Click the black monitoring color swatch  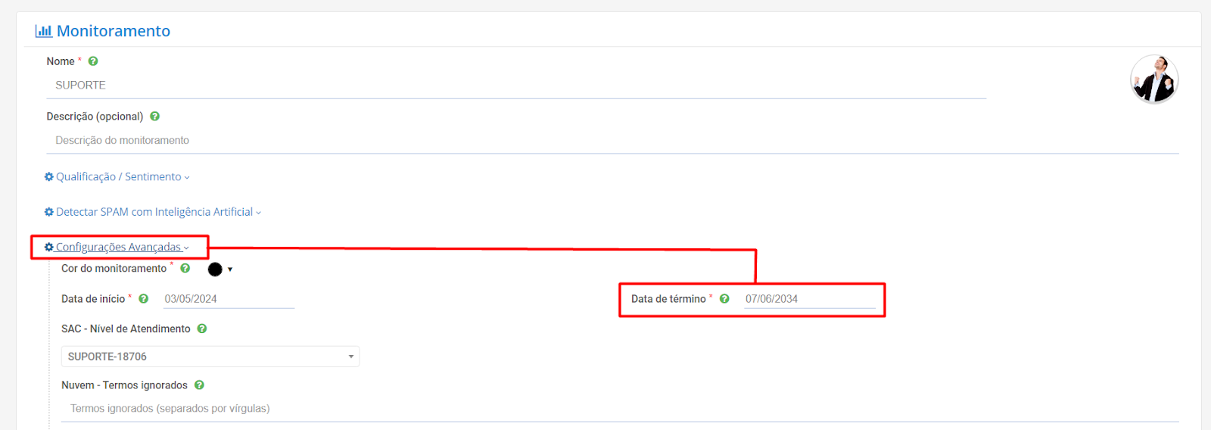(x=215, y=270)
